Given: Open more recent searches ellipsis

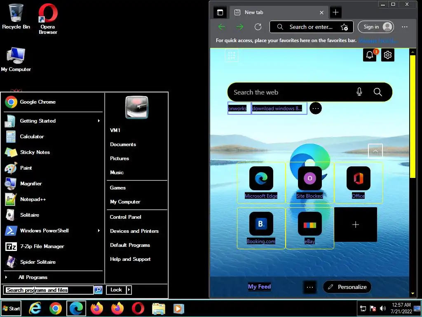Looking at the screenshot, I should 316,109.
